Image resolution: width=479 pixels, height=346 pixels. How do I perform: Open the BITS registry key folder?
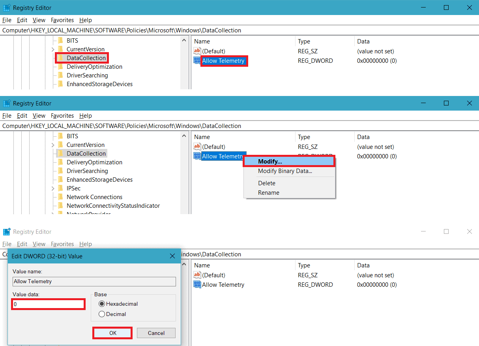[x=72, y=40]
